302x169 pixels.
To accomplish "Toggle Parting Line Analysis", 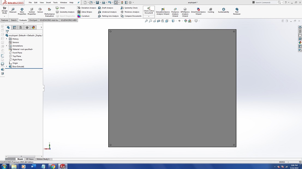I will (x=108, y=16).
